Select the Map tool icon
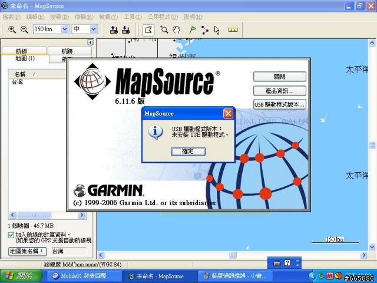Image resolution: width=377 pixels, height=283 pixels. pyautogui.click(x=148, y=30)
